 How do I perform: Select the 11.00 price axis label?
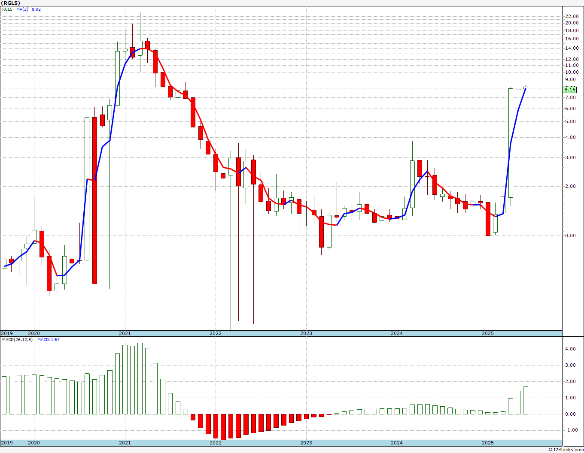(572, 65)
